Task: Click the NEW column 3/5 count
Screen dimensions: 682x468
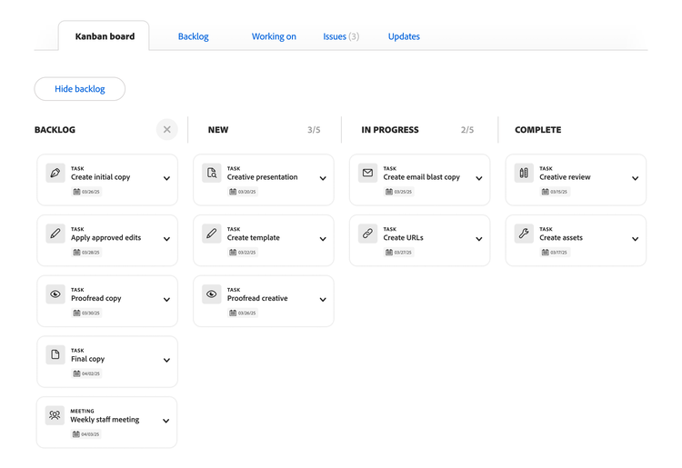Action: (x=314, y=129)
